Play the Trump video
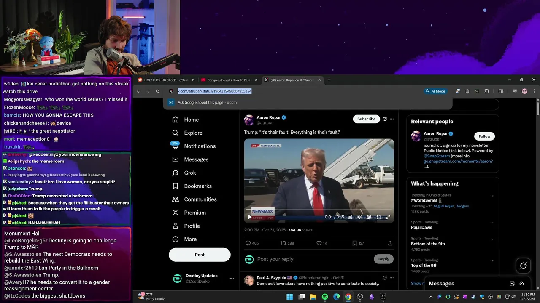540x303 pixels. pyautogui.click(x=249, y=217)
